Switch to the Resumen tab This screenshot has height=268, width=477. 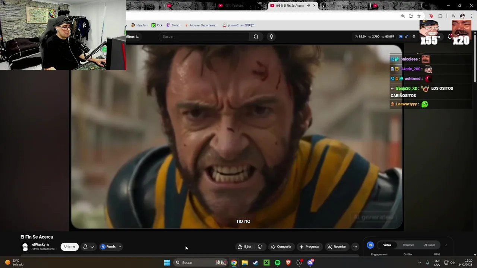408,245
